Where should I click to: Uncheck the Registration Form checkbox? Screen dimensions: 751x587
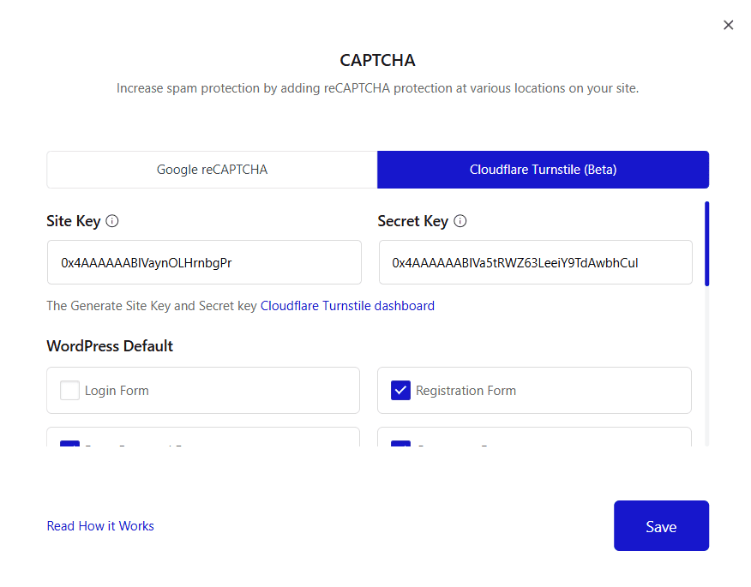(x=400, y=390)
